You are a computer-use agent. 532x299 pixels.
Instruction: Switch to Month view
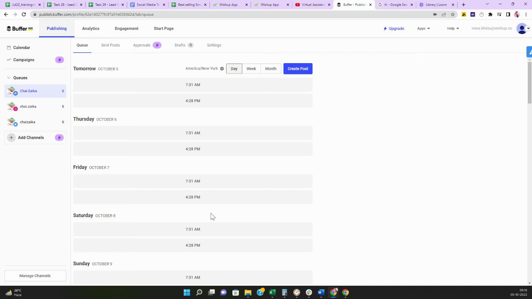point(271,69)
